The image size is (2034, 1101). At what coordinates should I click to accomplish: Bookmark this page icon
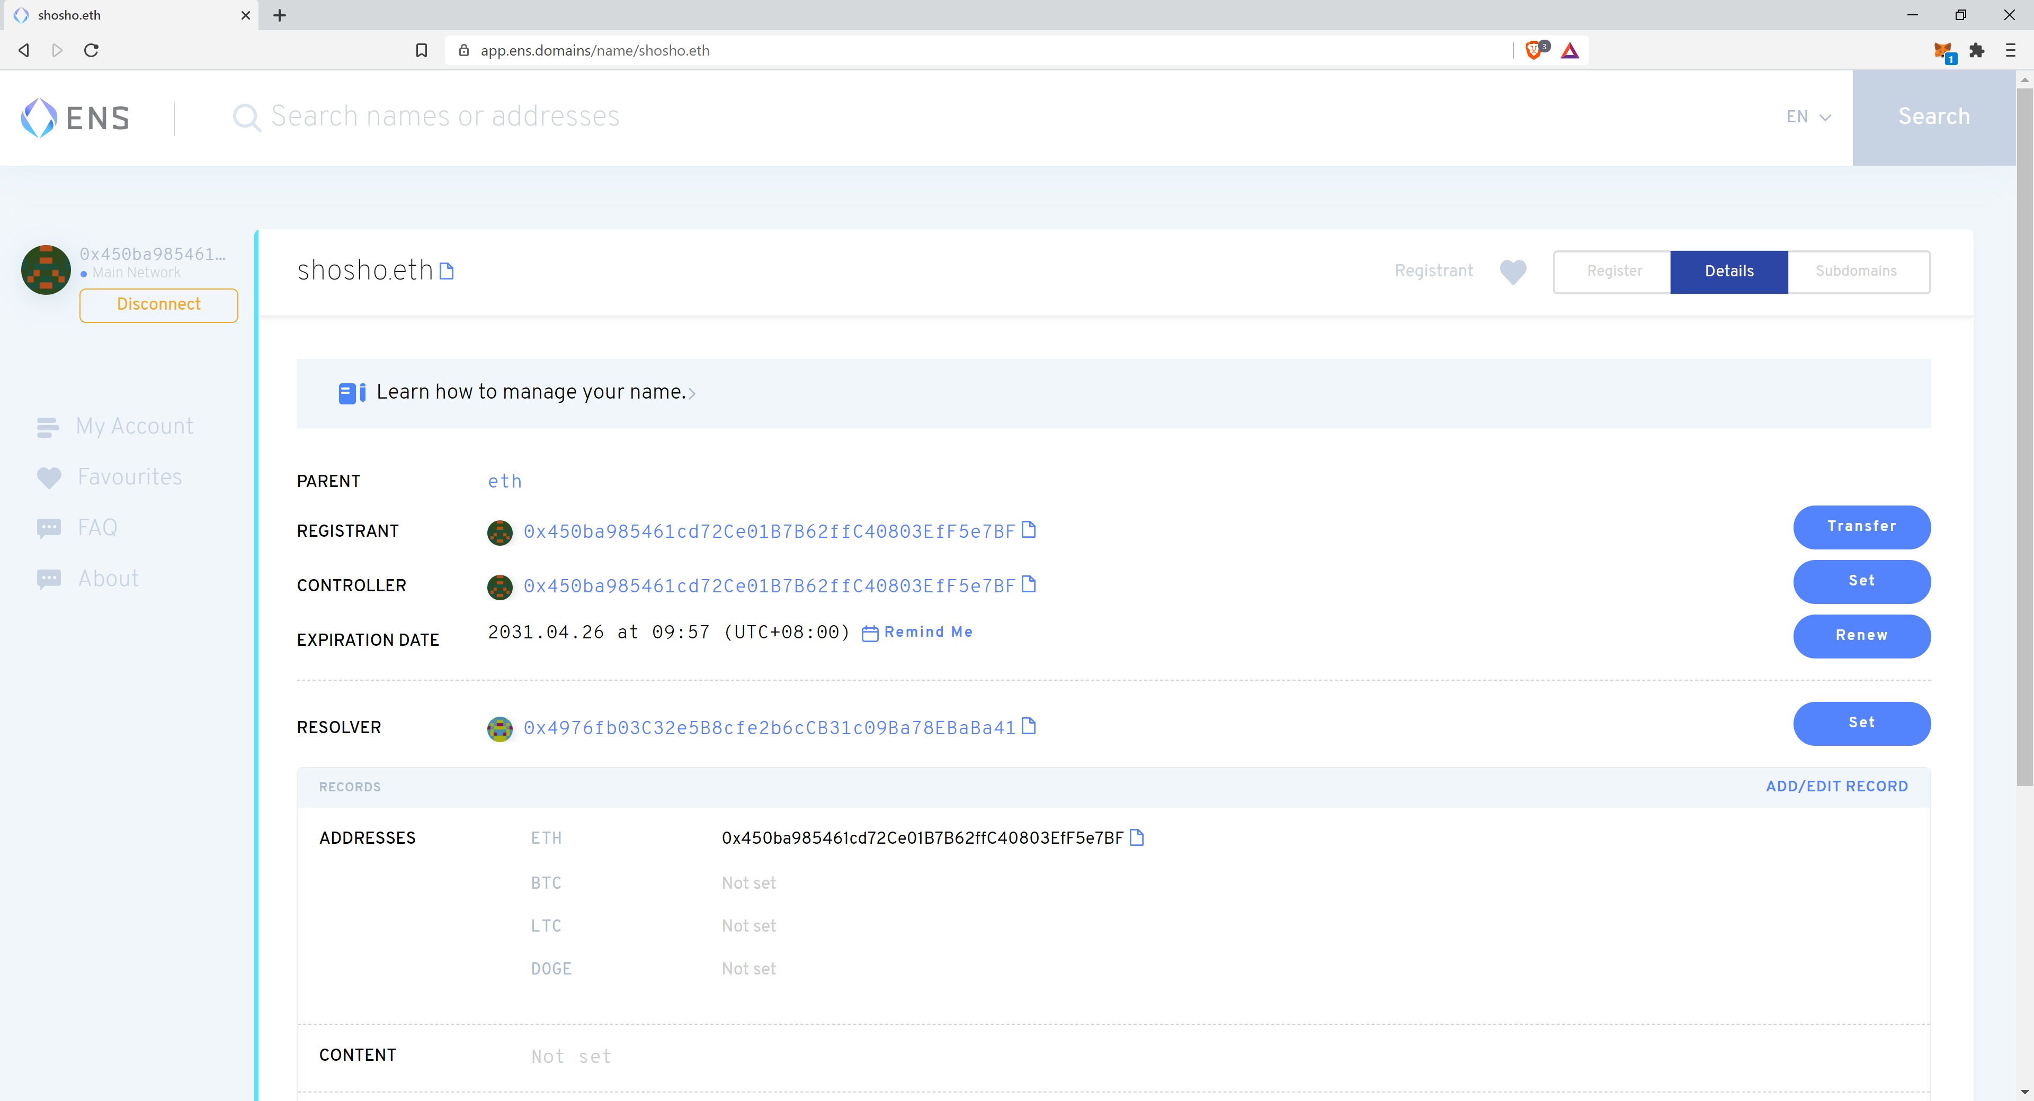[422, 50]
